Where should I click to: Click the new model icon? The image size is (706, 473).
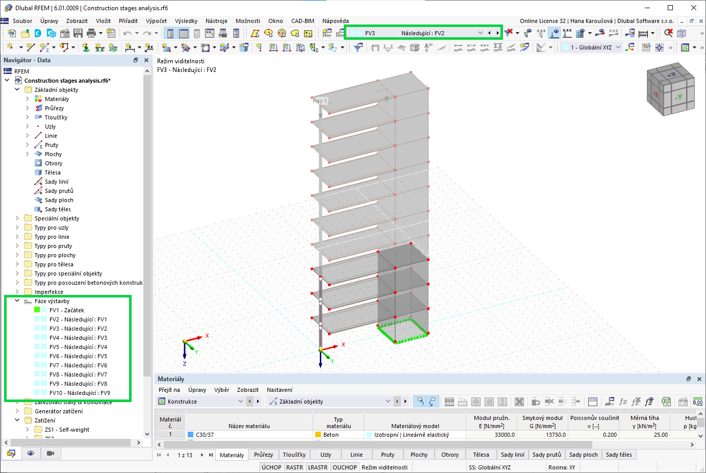12,33
